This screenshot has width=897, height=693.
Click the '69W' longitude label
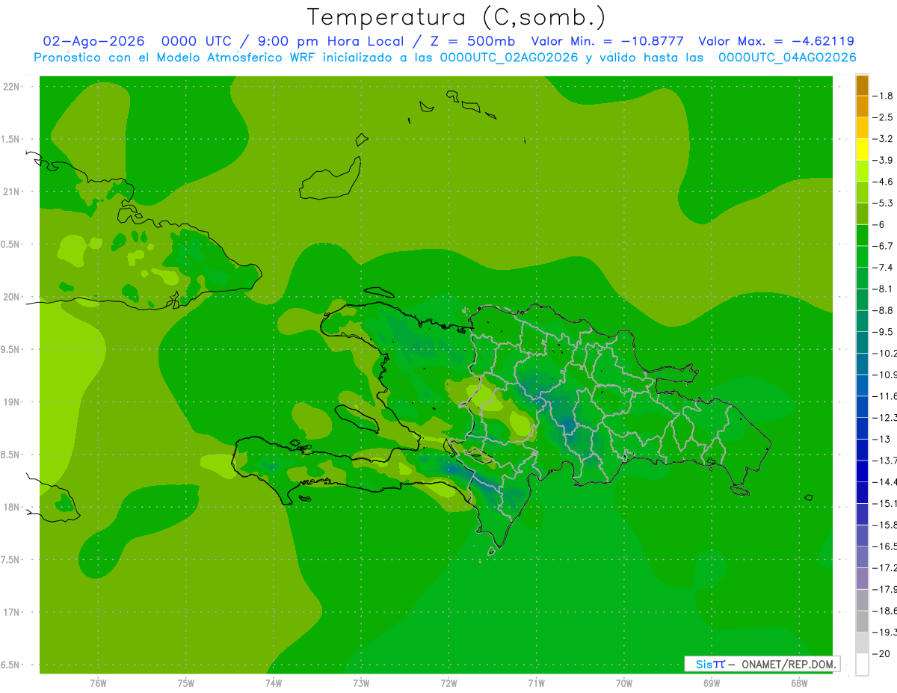pyautogui.click(x=711, y=684)
